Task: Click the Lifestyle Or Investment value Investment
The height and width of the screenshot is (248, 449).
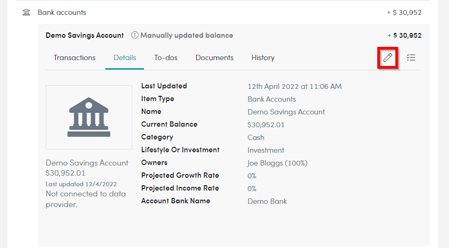Action: pos(266,150)
